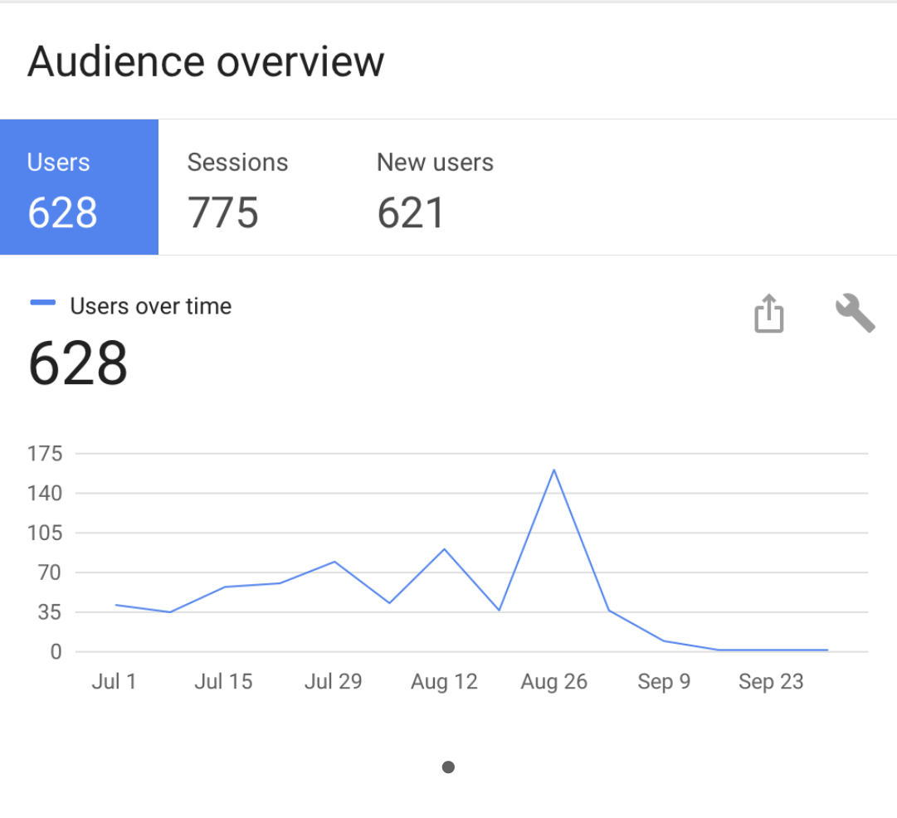The height and width of the screenshot is (818, 897).
Task: Click the blue legend line swatch
Action: 42,304
